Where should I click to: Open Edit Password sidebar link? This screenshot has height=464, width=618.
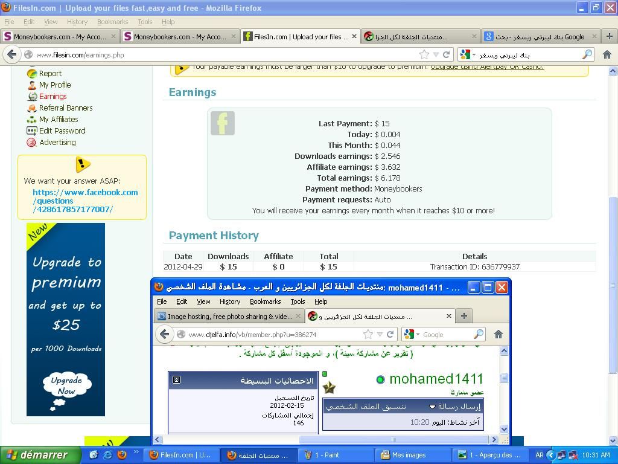(62, 130)
